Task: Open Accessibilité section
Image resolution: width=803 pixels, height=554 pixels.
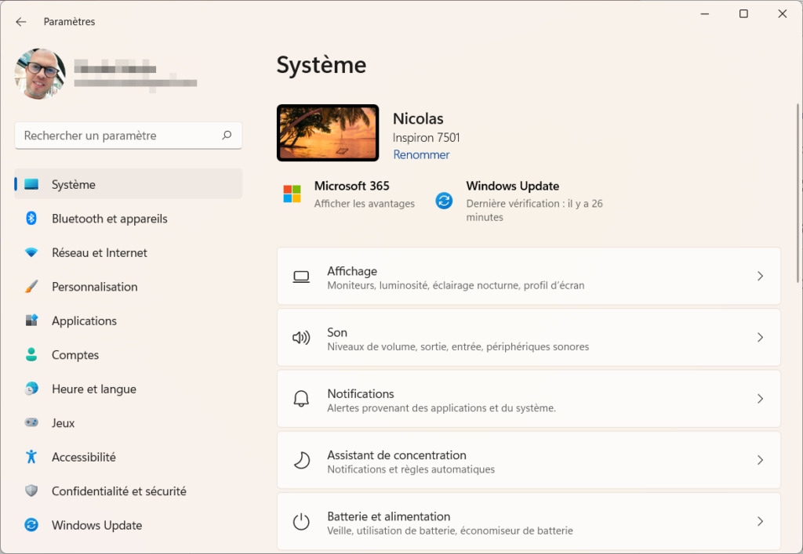Action: coord(128,457)
